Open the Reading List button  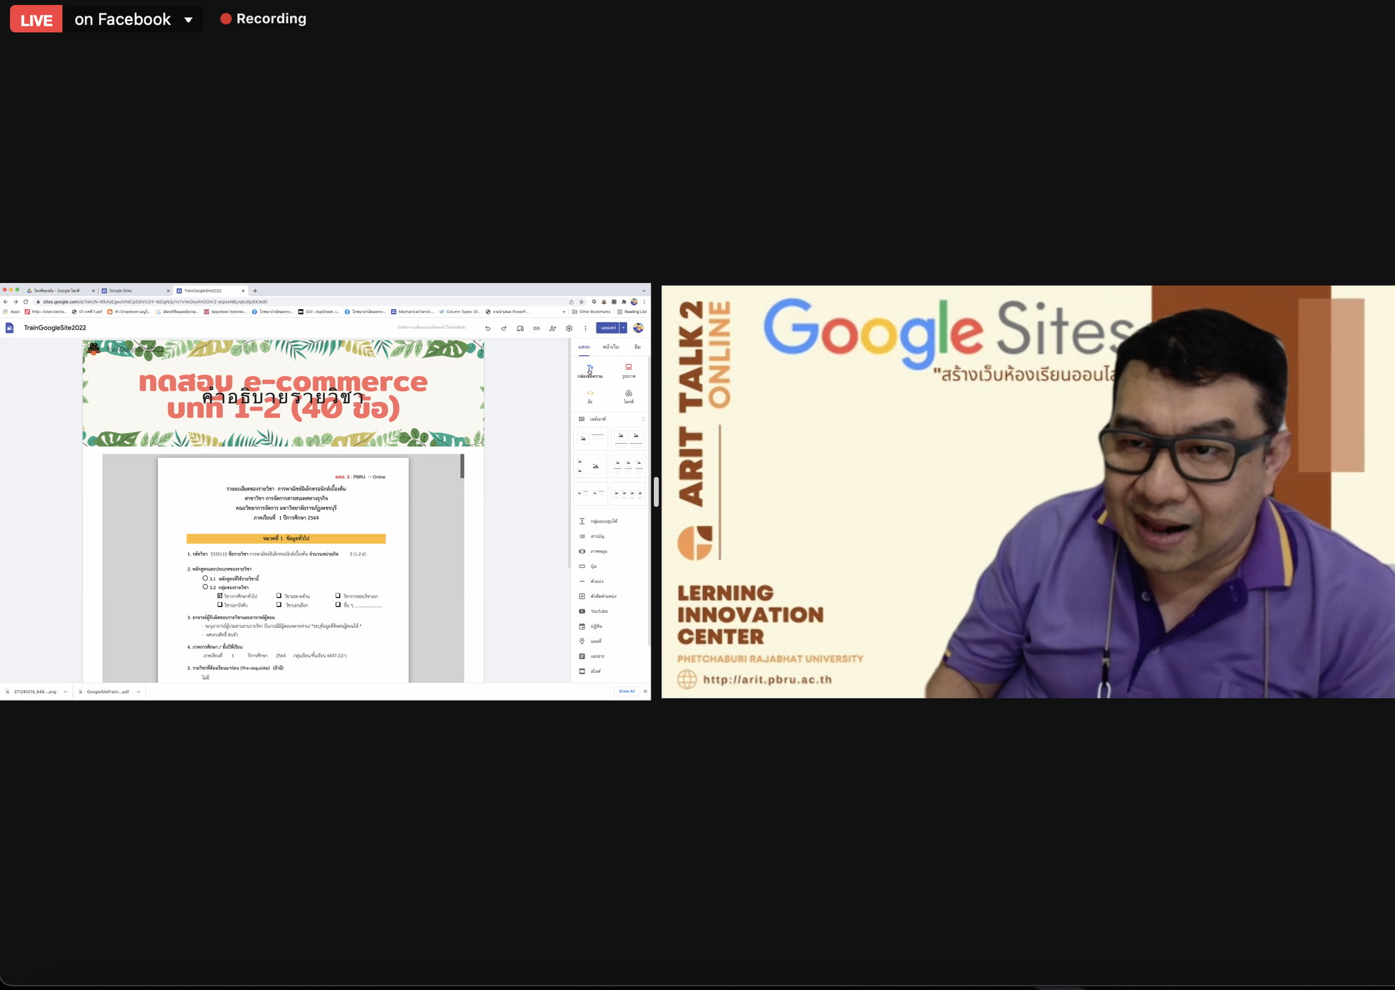click(x=631, y=312)
